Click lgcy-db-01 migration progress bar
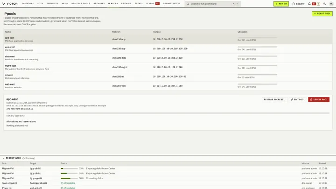The image size is (336, 189). click(69, 173)
